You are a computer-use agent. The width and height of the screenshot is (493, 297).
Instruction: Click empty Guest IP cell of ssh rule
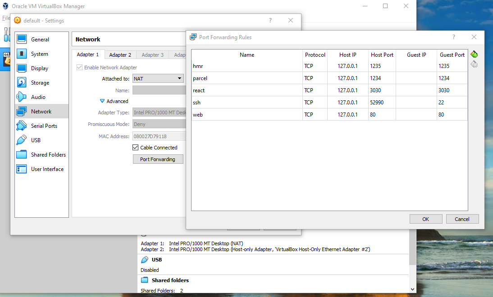pyautogui.click(x=416, y=102)
